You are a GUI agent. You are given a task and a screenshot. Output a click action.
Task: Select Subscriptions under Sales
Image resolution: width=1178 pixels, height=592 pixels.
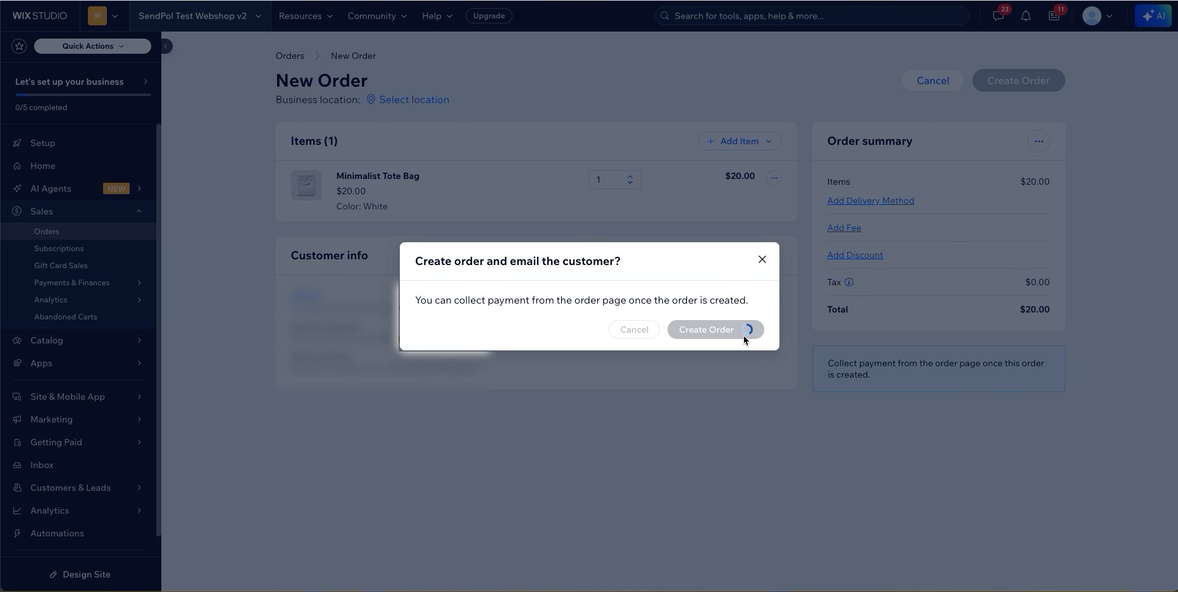[x=78, y=249]
